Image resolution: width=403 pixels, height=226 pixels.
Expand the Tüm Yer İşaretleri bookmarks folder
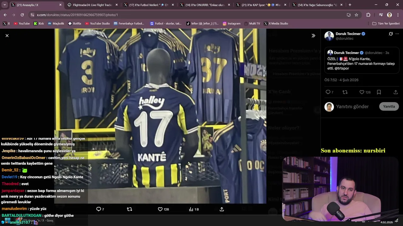tap(386, 24)
